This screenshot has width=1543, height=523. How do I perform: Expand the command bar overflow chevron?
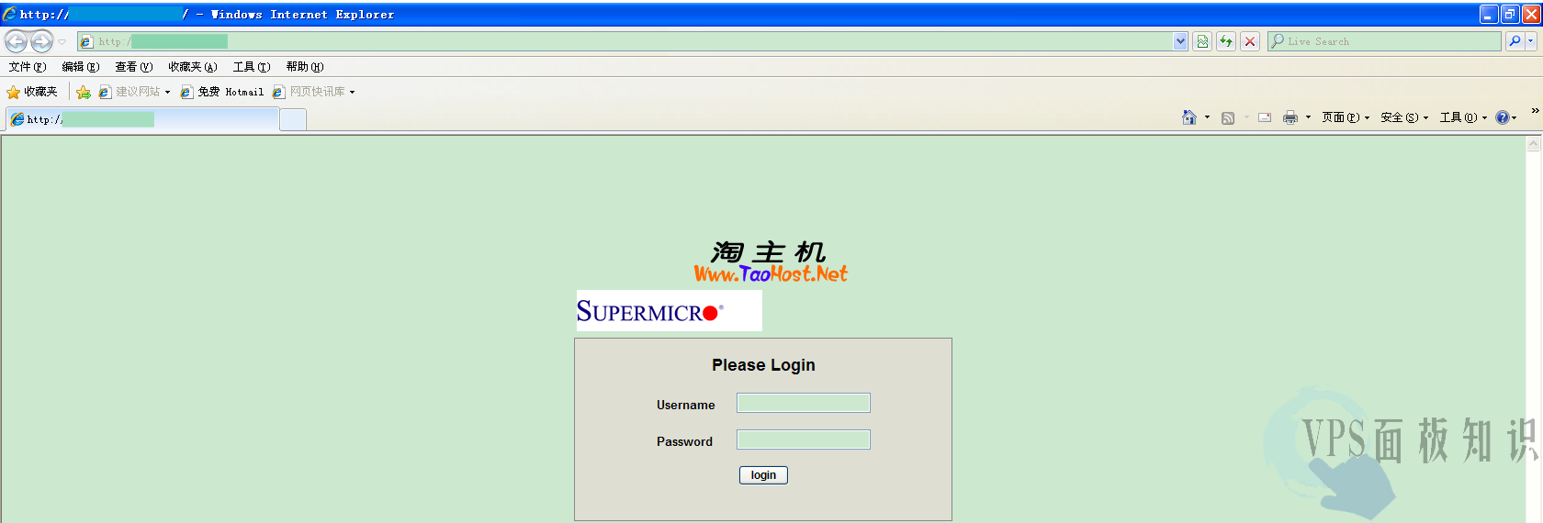point(1535,111)
